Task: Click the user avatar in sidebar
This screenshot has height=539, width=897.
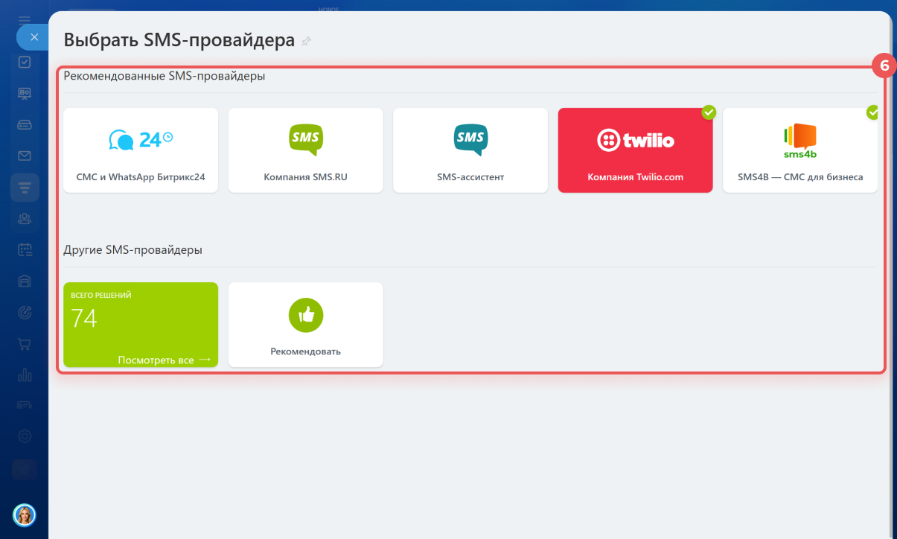Action: point(25,514)
